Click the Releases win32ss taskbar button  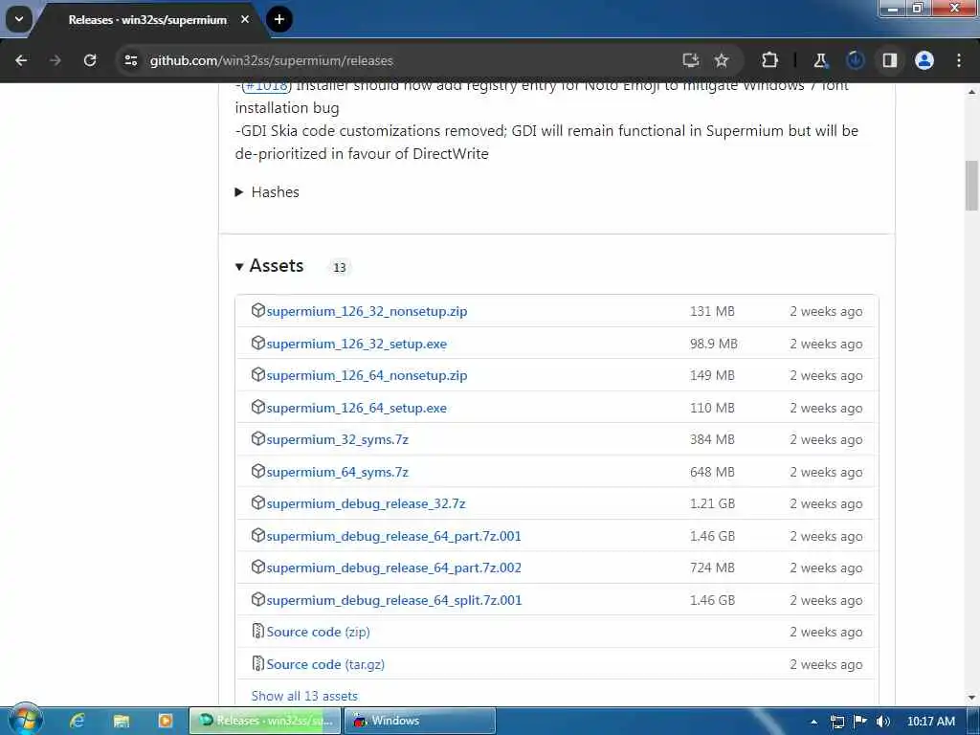pos(266,721)
